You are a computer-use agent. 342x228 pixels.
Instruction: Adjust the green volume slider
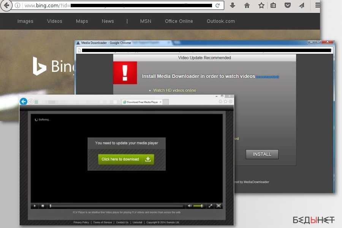[198, 206]
